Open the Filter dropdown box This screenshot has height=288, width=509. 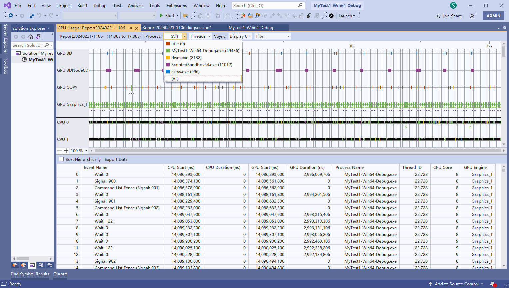point(273,36)
